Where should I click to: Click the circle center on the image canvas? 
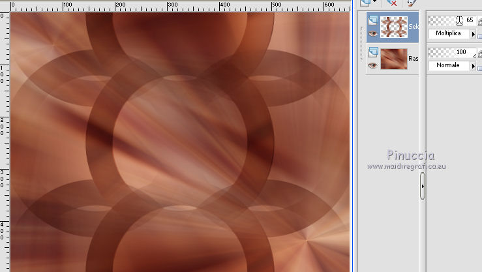[x=180, y=142]
